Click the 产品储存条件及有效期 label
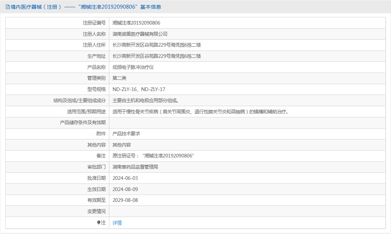The height and width of the screenshot is (234, 391). coord(83,122)
